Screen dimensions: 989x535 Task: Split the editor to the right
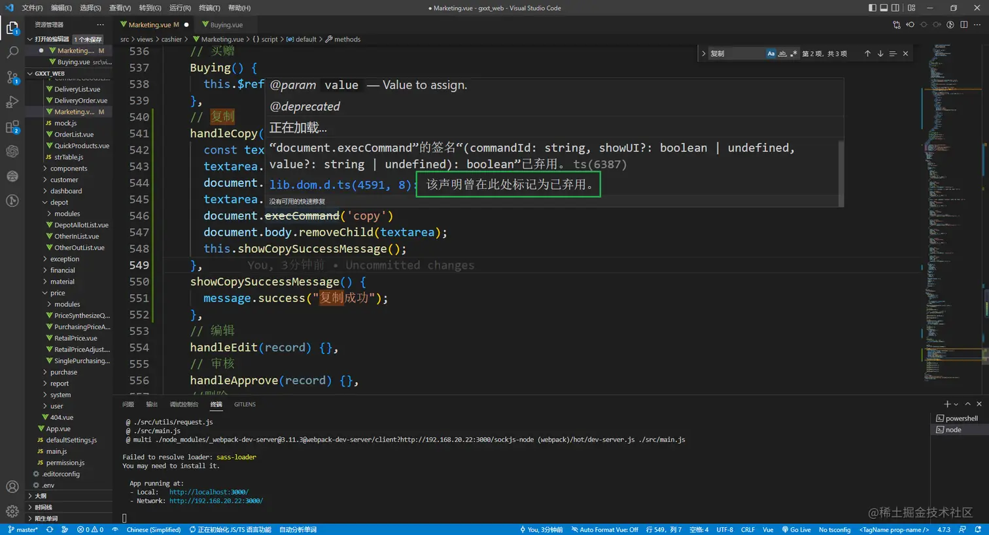coord(963,25)
